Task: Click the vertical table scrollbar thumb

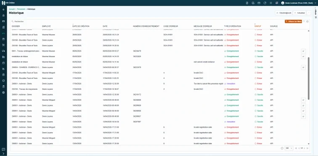Action: pos(309,78)
